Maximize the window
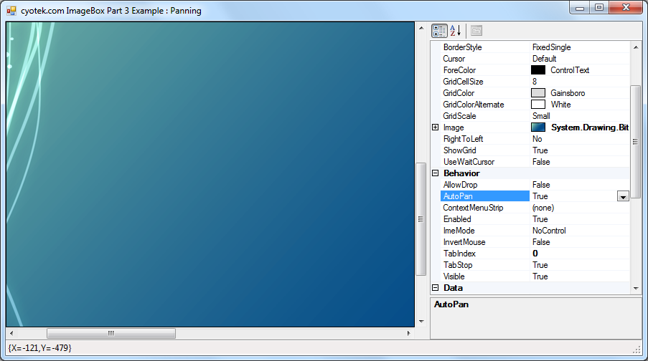The width and height of the screenshot is (648, 361). 599,7
